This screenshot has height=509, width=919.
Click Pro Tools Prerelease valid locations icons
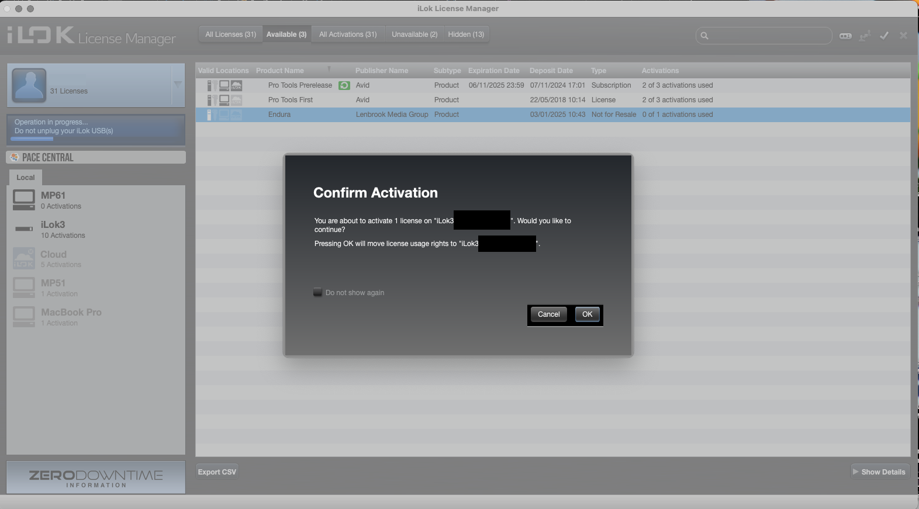224,85
